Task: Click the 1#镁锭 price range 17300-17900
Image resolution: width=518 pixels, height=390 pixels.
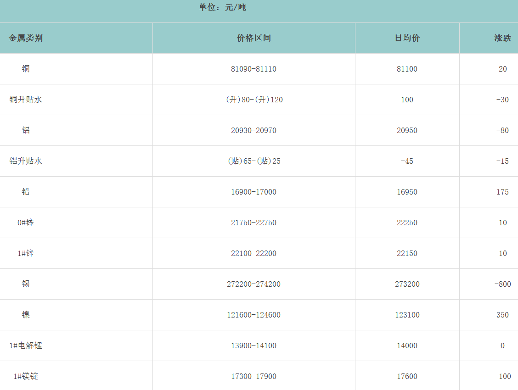Action: [x=253, y=376]
